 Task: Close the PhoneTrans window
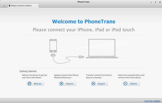(160, 2)
